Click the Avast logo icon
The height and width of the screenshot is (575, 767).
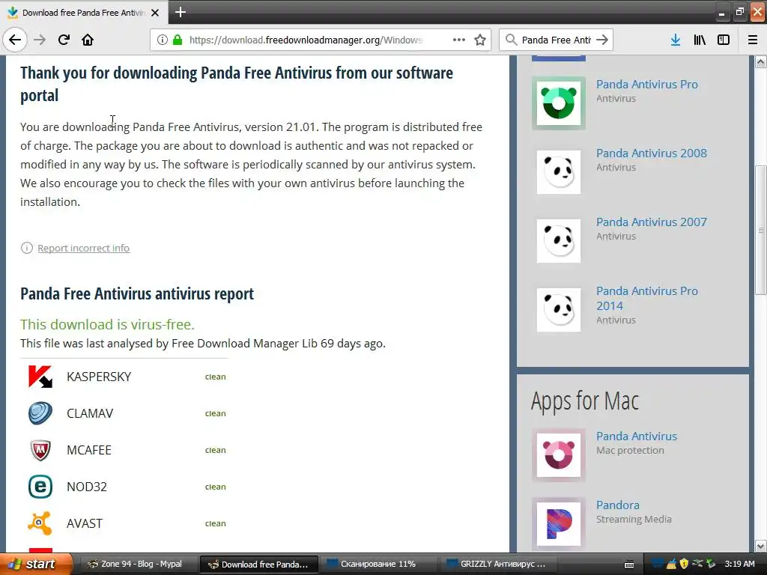40,523
